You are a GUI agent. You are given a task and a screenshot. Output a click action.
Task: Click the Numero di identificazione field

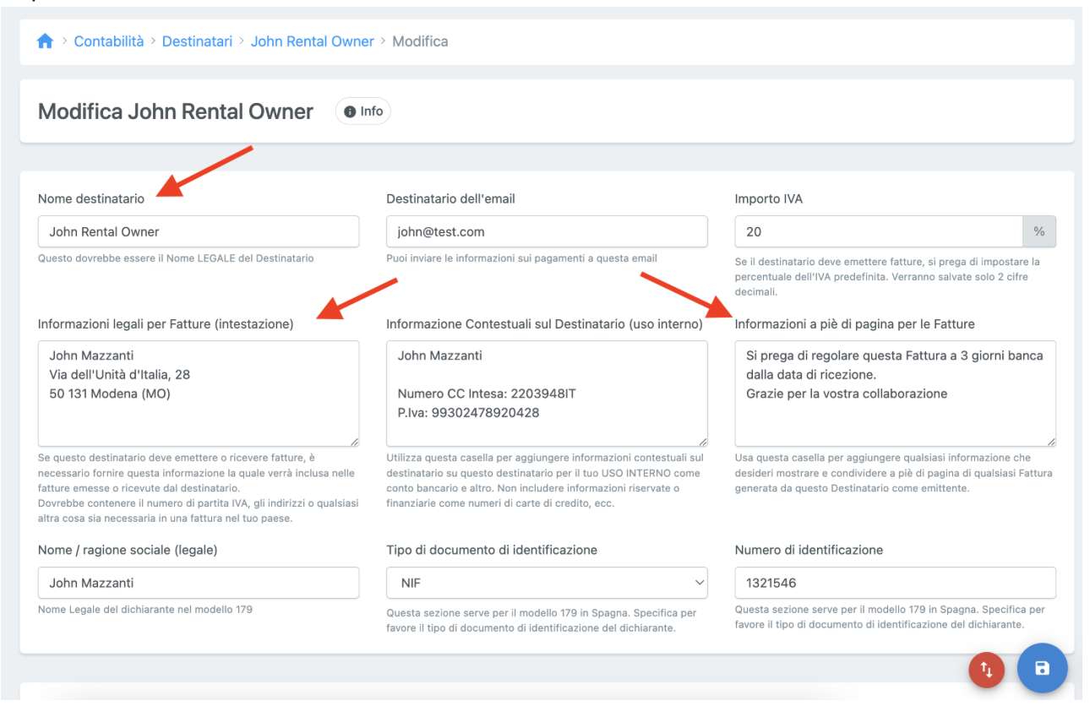pos(895,583)
